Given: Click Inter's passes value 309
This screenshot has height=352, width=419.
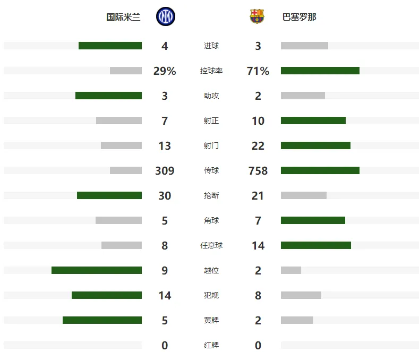Looking at the screenshot, I should click(x=165, y=170).
